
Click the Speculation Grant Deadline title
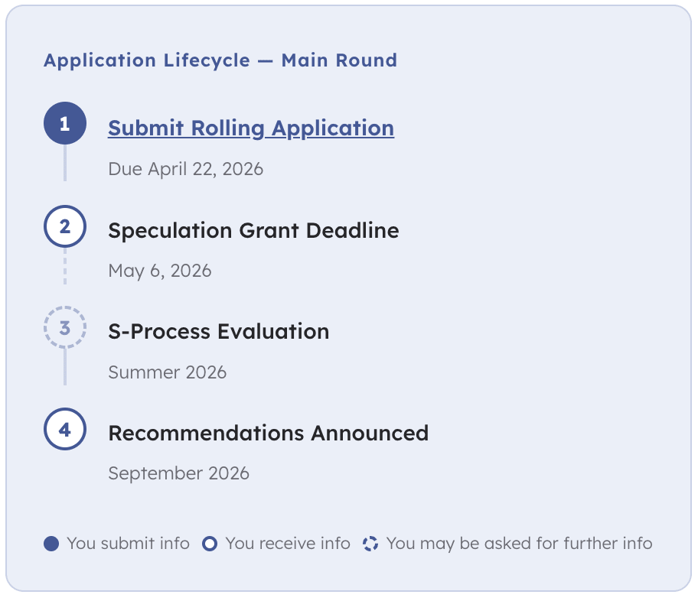(253, 230)
